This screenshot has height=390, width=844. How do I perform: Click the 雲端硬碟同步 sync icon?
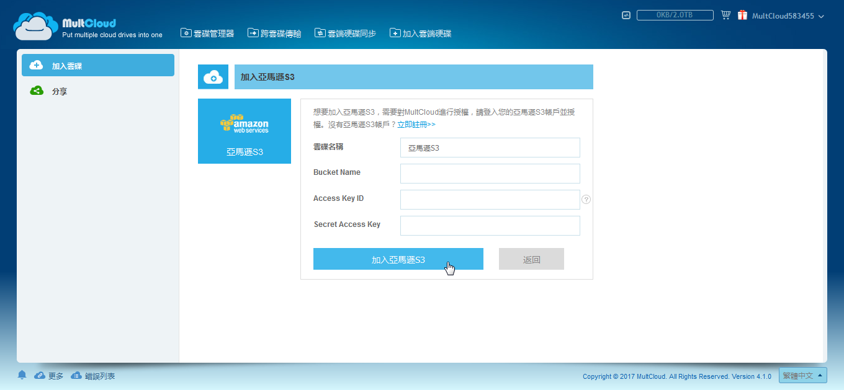pos(320,33)
